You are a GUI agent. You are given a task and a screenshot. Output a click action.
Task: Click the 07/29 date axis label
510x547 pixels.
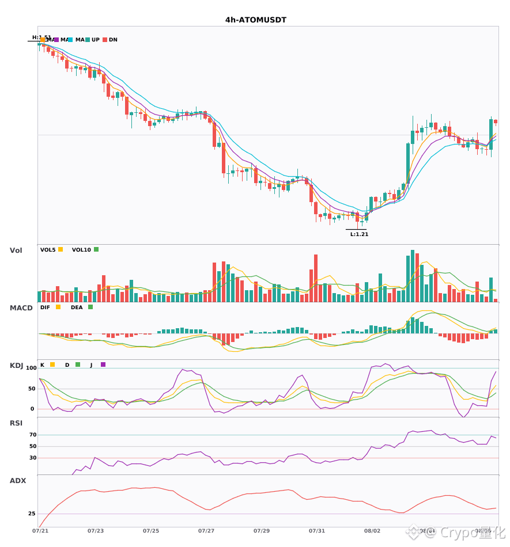[262, 531]
